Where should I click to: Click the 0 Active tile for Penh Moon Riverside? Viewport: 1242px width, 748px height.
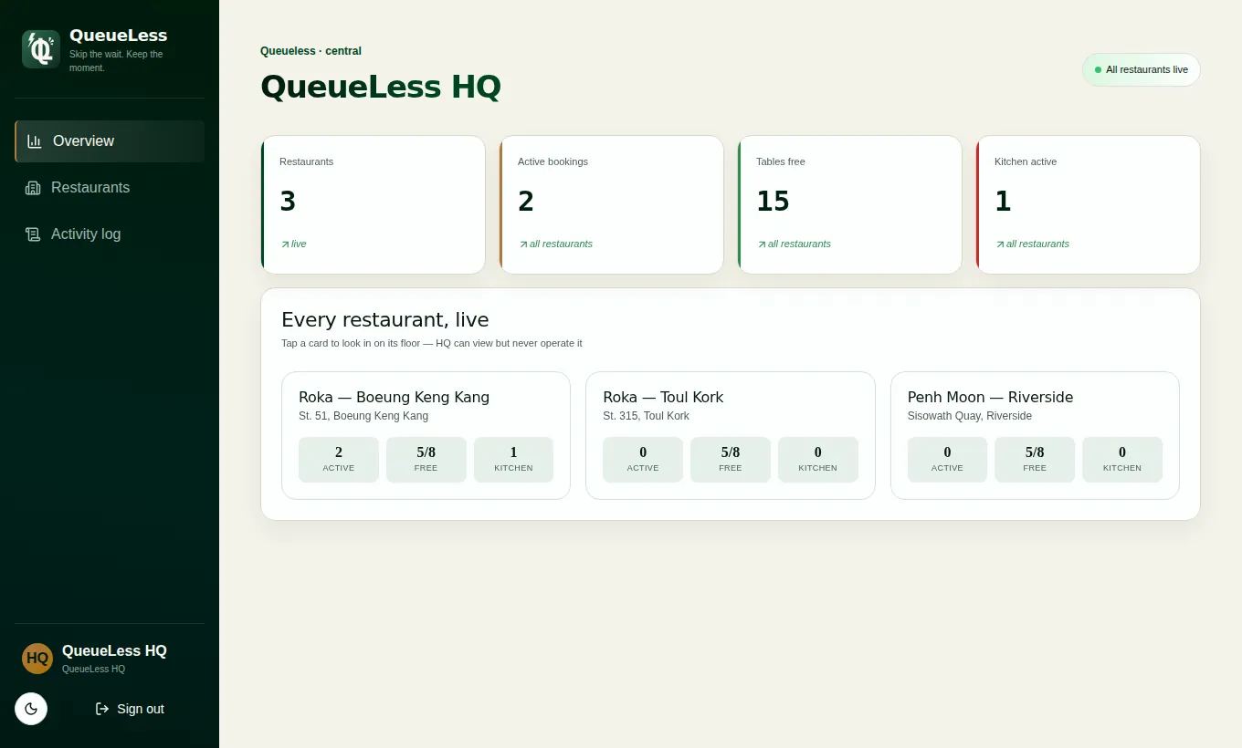tap(947, 460)
